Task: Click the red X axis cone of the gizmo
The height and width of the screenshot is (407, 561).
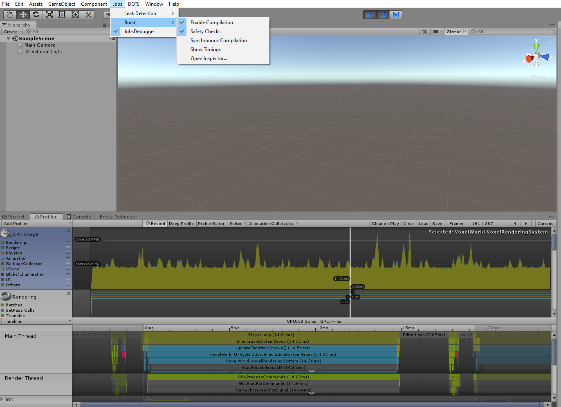Action: click(529, 59)
